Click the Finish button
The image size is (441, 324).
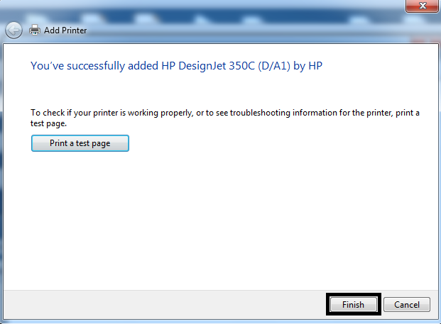[353, 304]
